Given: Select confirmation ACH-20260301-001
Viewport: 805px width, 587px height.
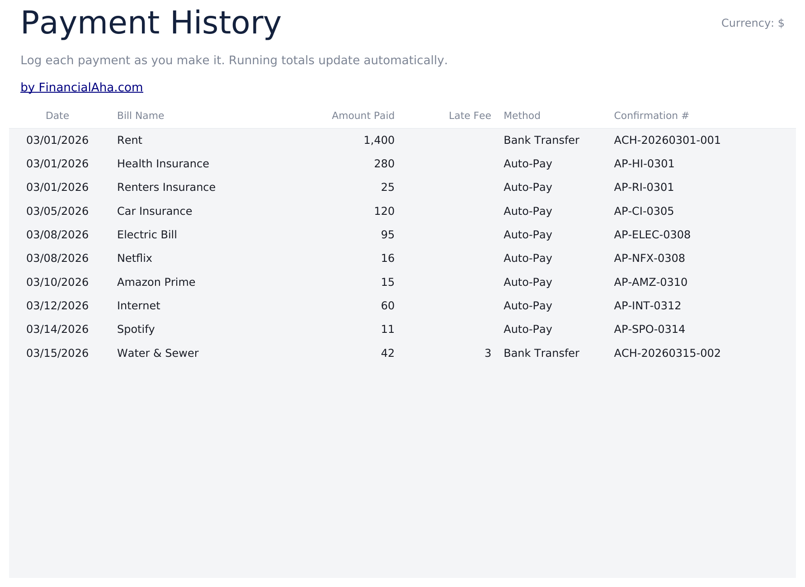Looking at the screenshot, I should point(667,140).
